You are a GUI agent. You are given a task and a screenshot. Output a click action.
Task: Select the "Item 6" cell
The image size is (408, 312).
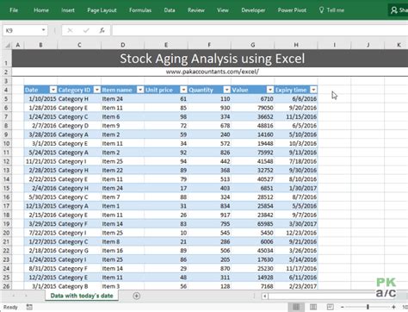coord(123,116)
